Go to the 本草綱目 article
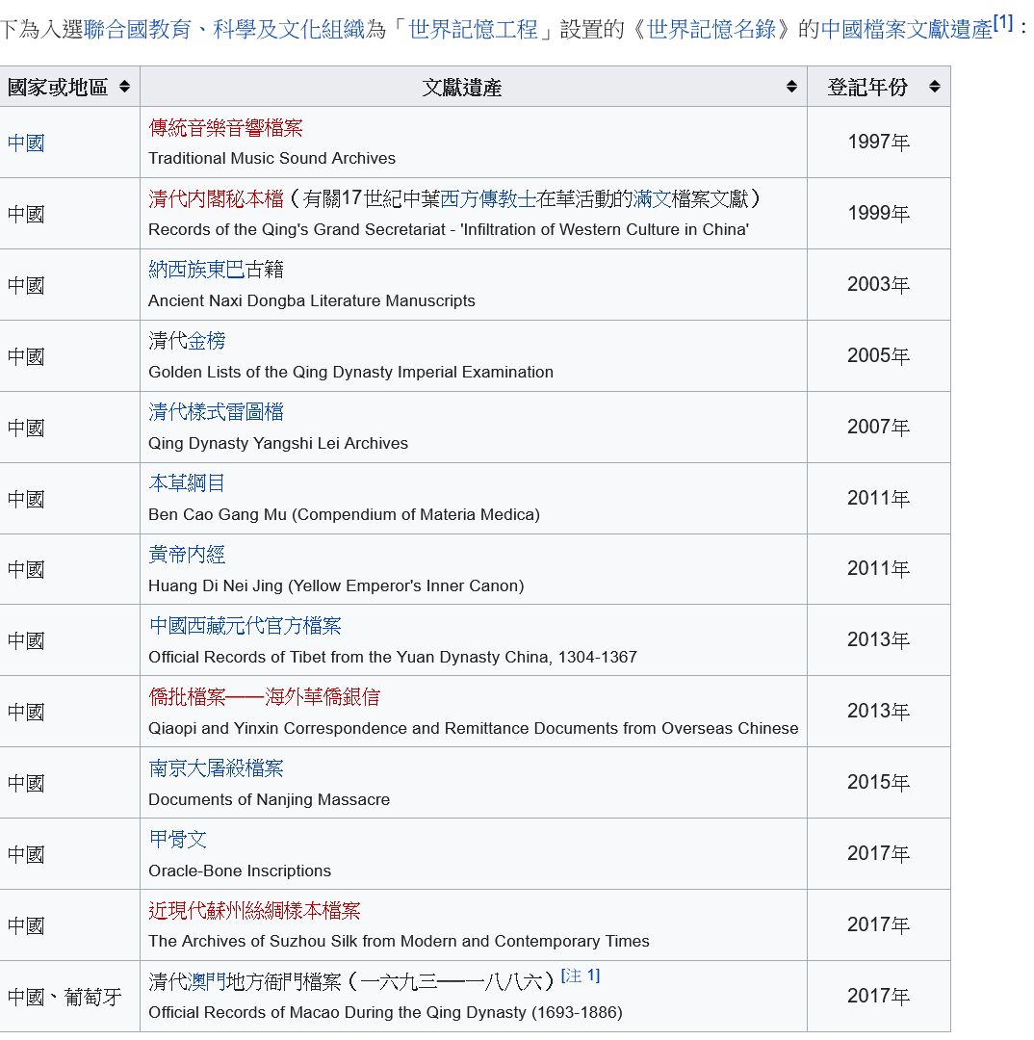1034x1040 pixels. click(187, 483)
